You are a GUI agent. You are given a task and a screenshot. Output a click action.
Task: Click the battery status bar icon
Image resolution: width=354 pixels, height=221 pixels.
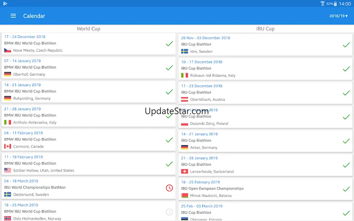pos(335,3)
